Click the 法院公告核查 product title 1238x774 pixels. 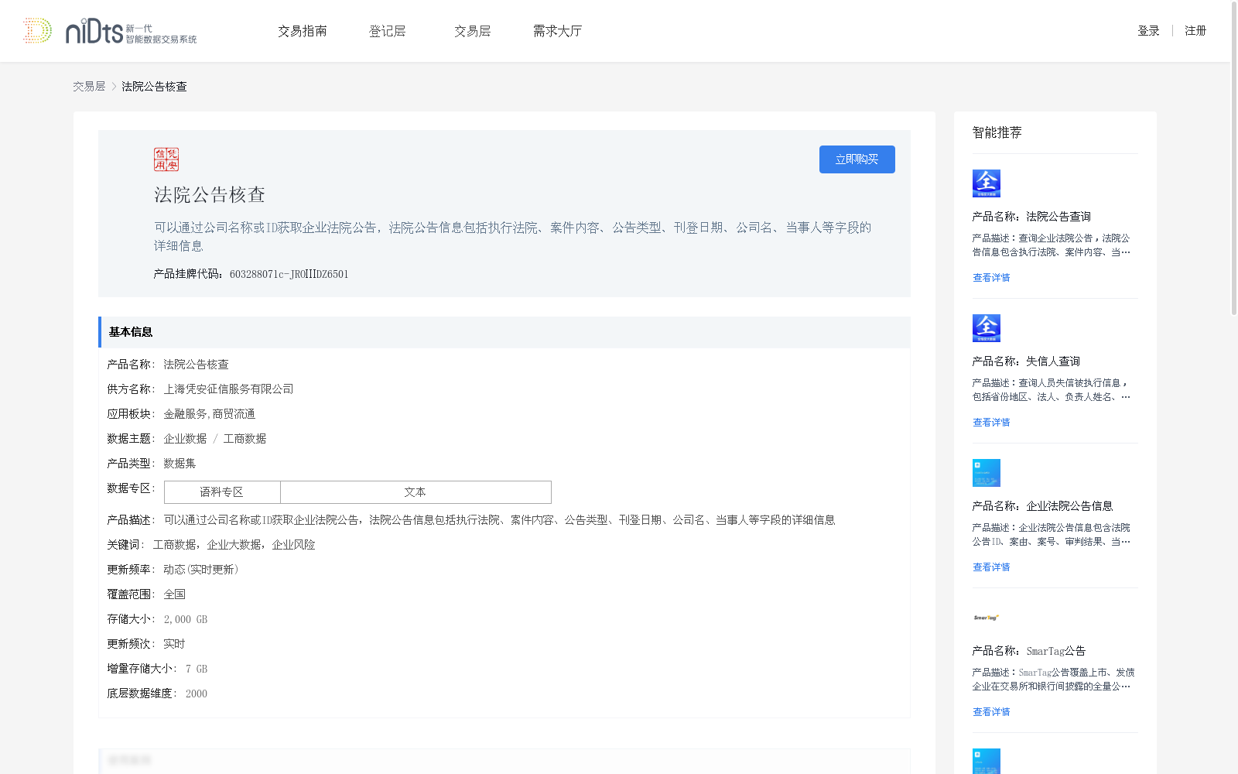coord(210,195)
